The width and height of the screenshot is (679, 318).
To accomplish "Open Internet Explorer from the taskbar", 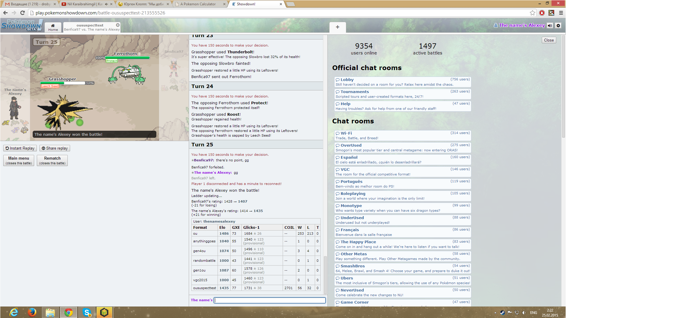I will [x=14, y=312].
